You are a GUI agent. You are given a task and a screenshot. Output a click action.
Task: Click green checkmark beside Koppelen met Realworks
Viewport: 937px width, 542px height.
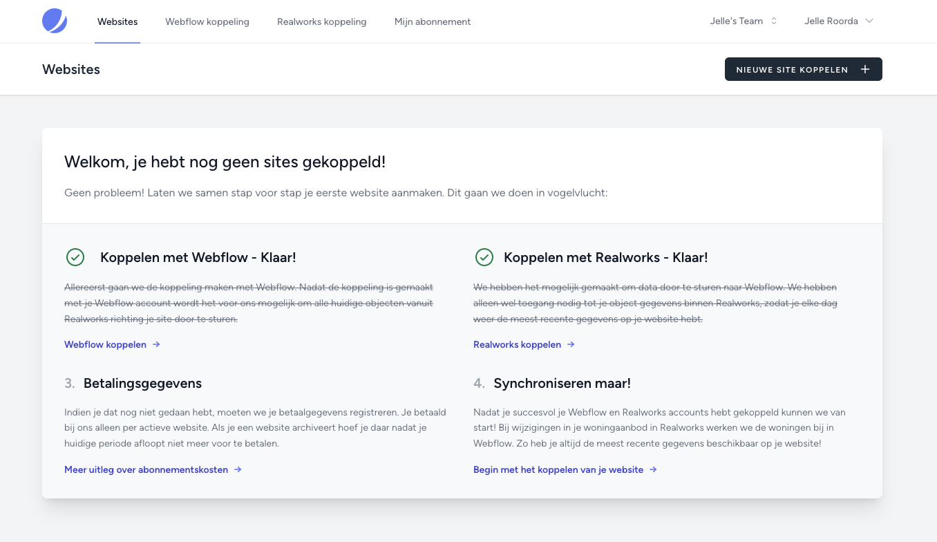pyautogui.click(x=484, y=257)
